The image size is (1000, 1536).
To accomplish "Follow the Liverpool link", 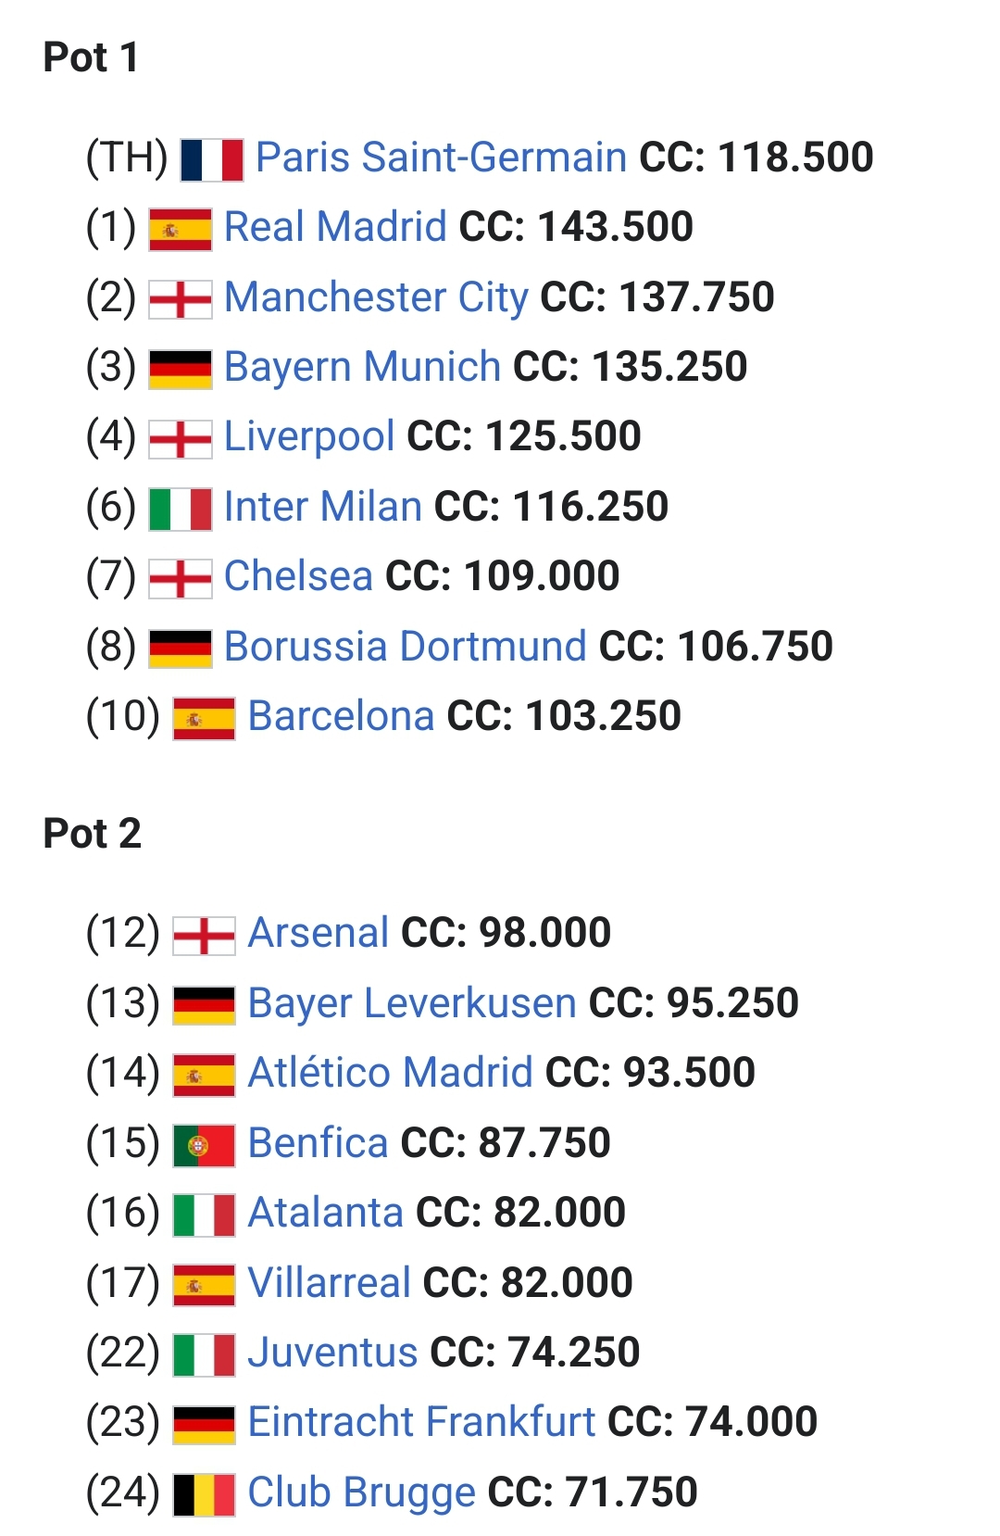I will click(309, 436).
